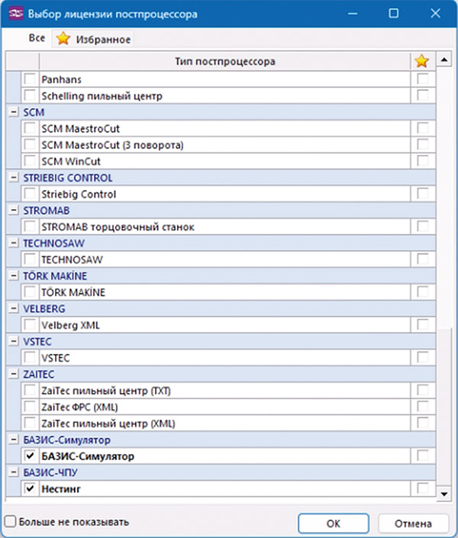Image resolution: width=458 pixels, height=538 pixels.
Task: Switch to the Избранное tab
Action: tap(95, 40)
